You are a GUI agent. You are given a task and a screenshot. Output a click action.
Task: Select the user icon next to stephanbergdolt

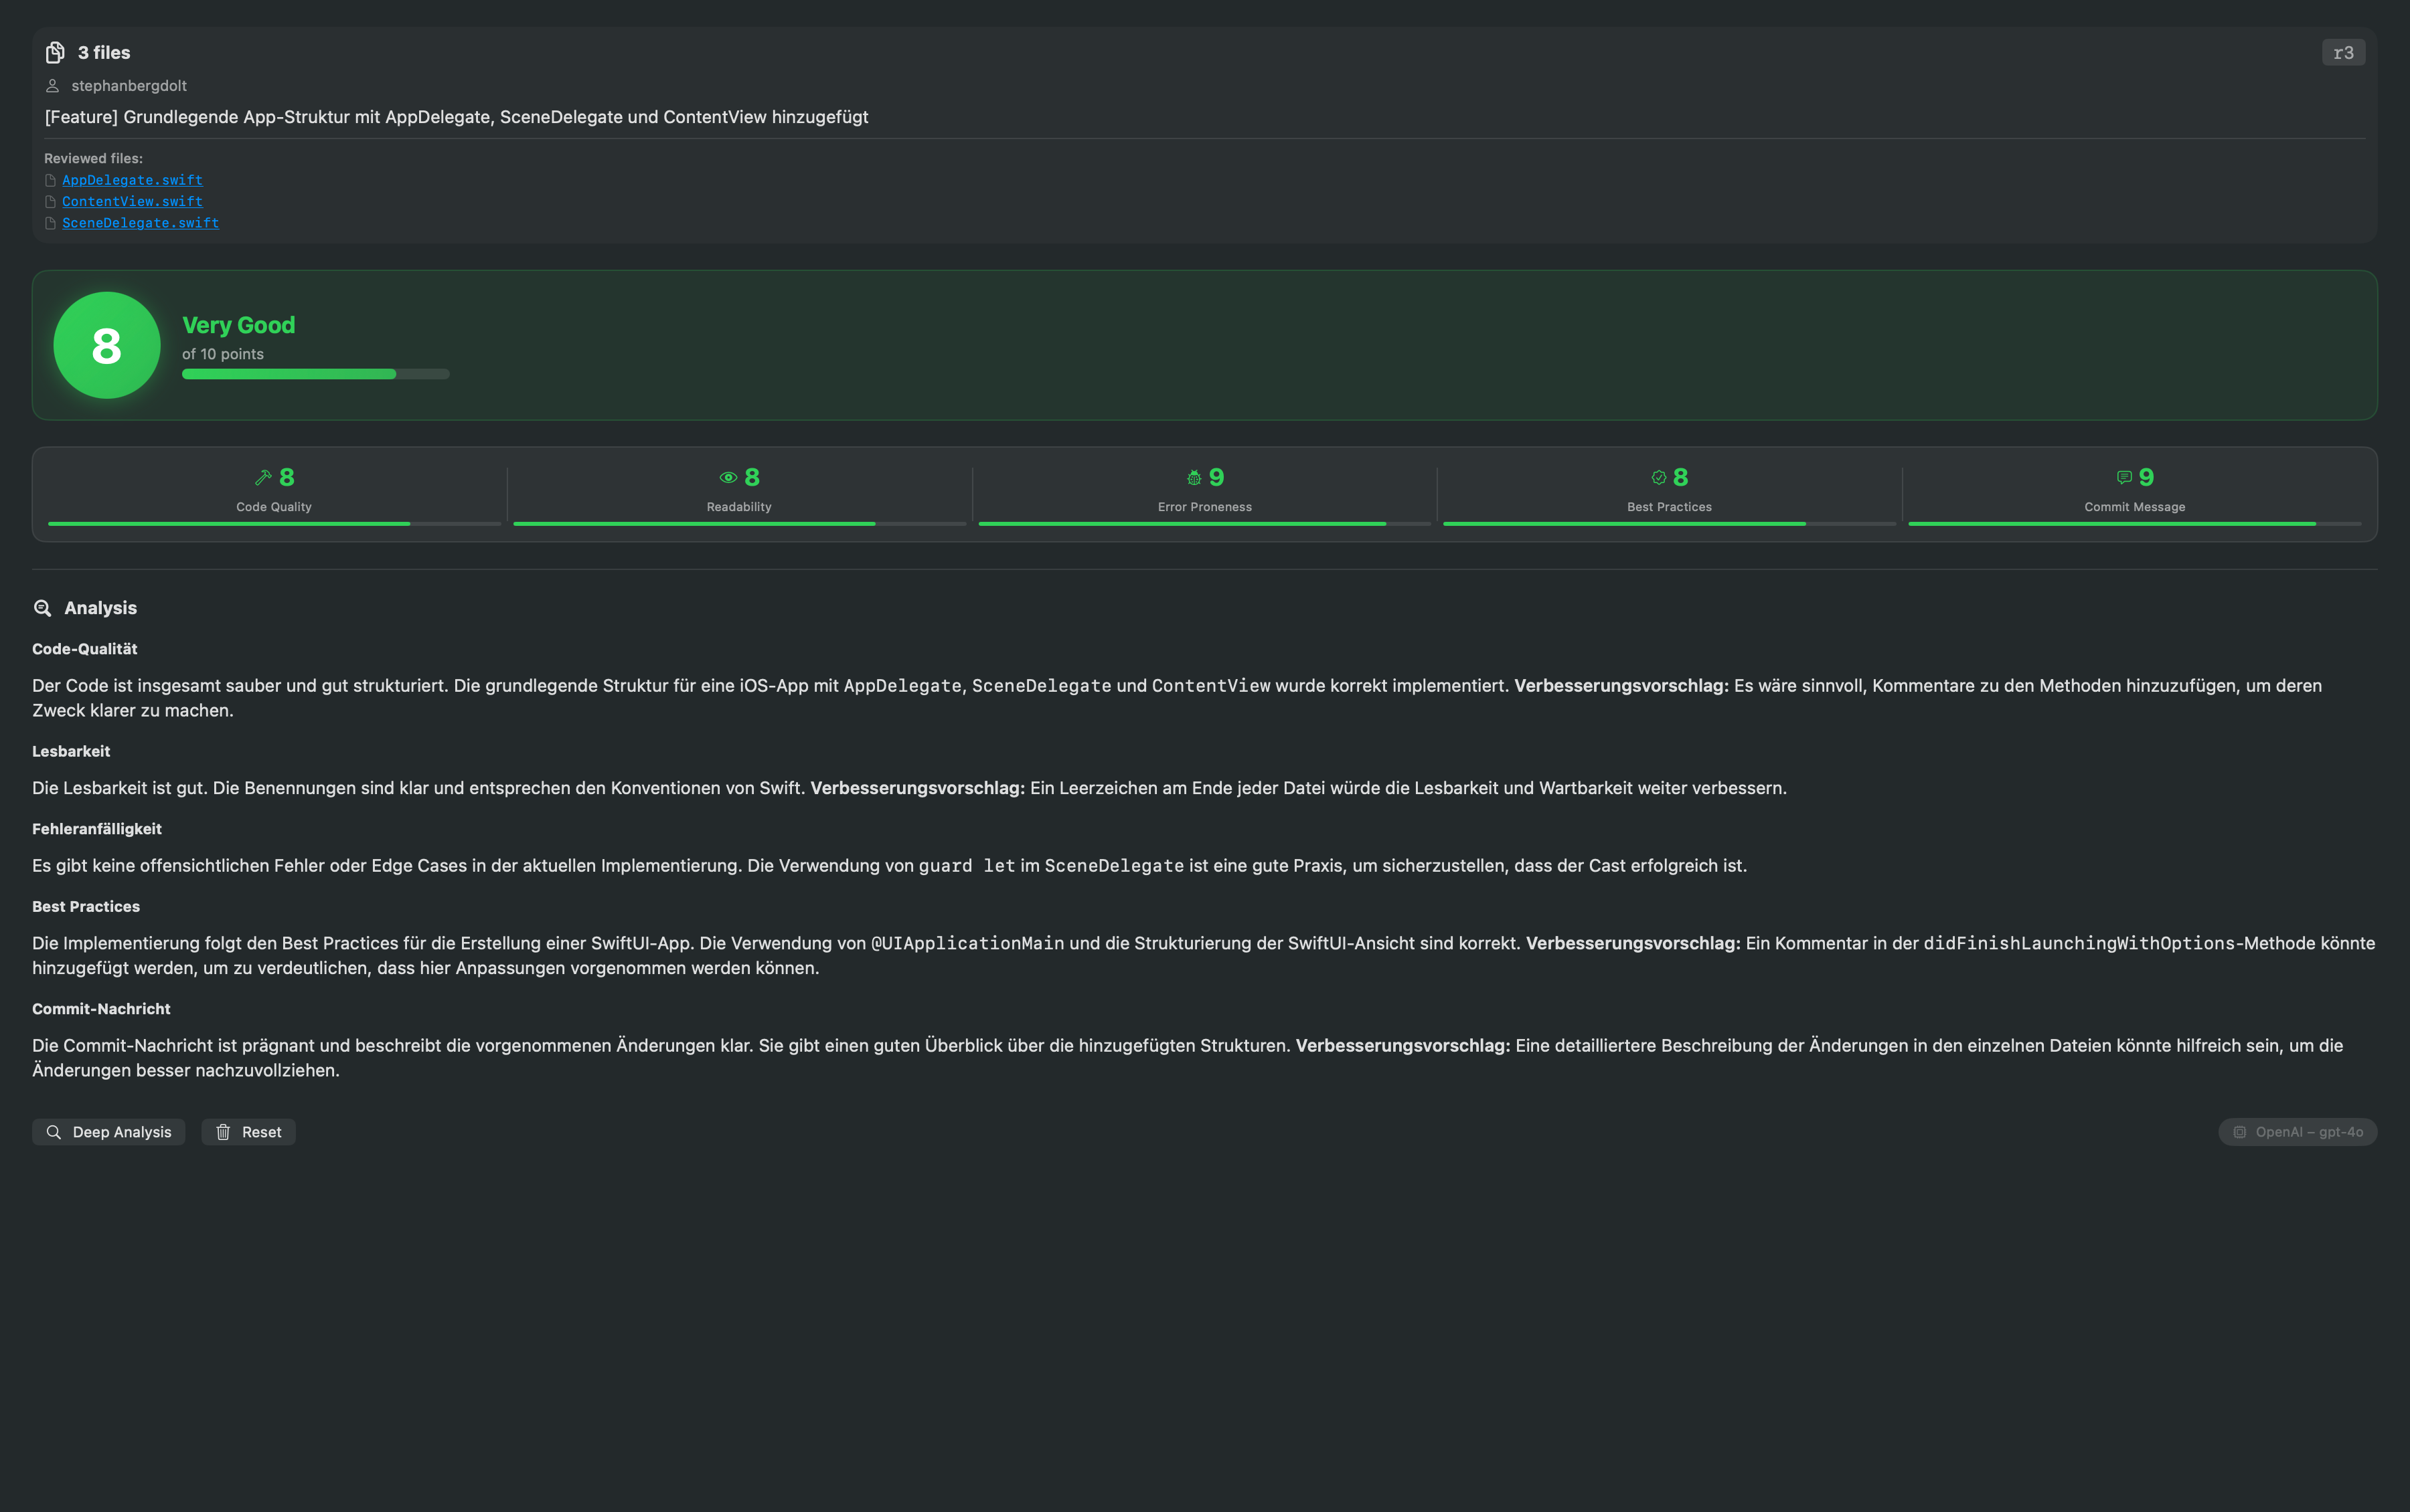pyautogui.click(x=53, y=86)
